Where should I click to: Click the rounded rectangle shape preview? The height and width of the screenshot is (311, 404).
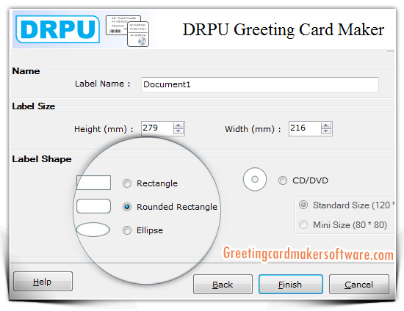pyautogui.click(x=93, y=206)
